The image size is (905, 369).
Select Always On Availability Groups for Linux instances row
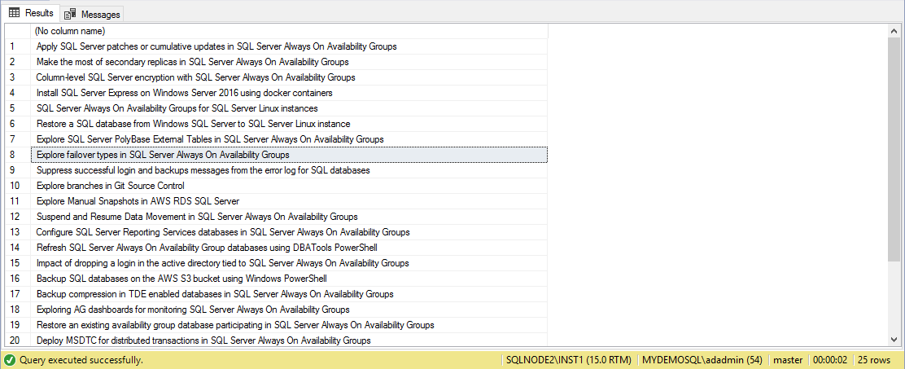click(x=289, y=108)
